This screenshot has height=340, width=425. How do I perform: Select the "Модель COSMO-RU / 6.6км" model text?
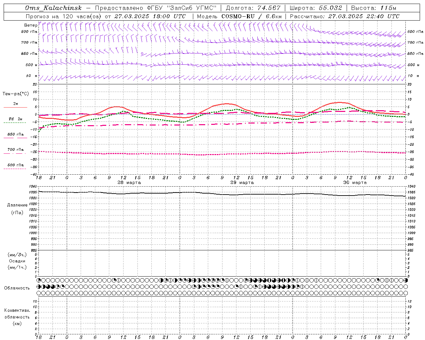(x=239, y=16)
